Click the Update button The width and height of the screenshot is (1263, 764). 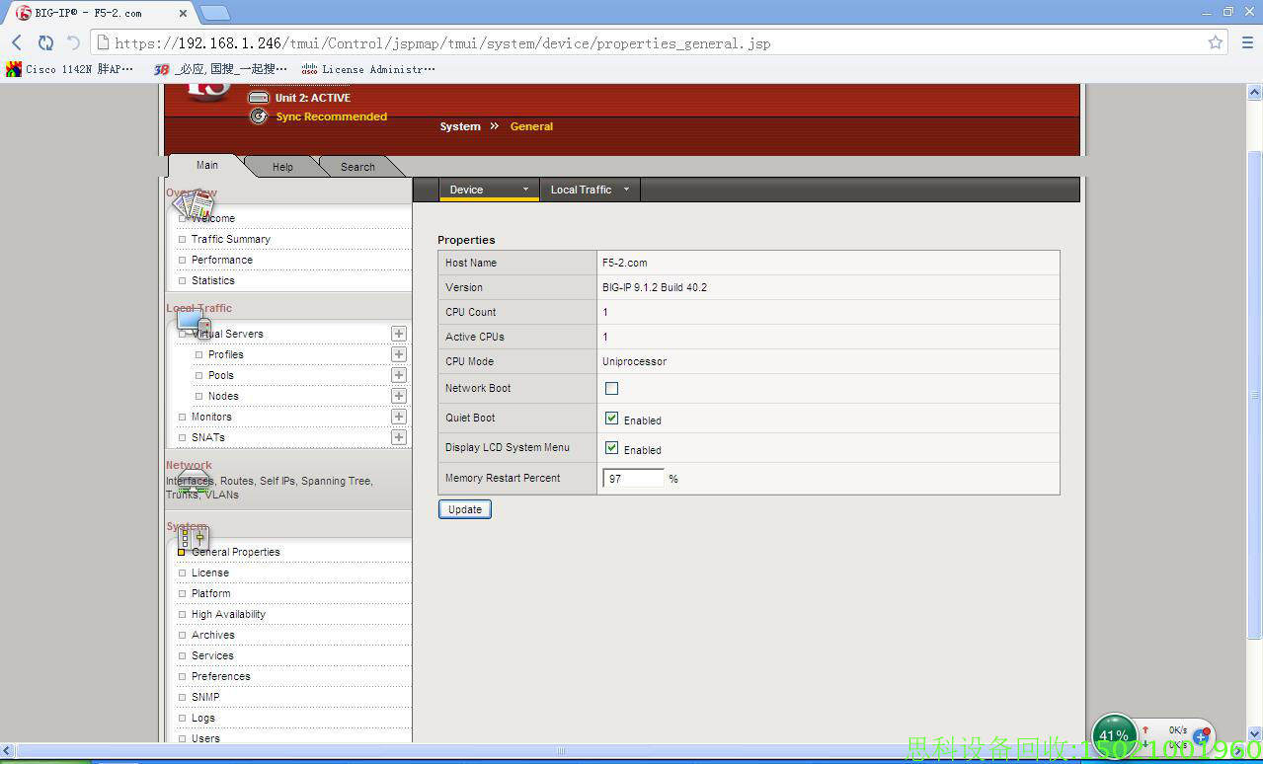point(464,509)
